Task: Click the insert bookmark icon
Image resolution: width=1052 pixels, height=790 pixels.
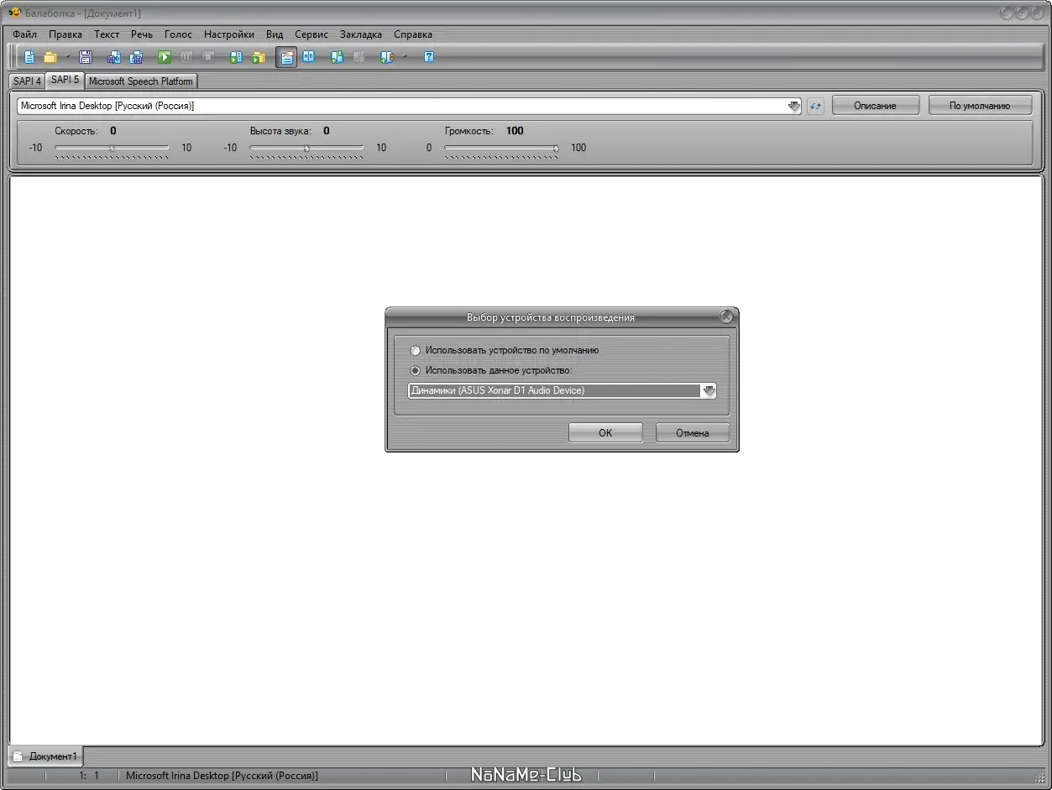Action: pos(338,57)
